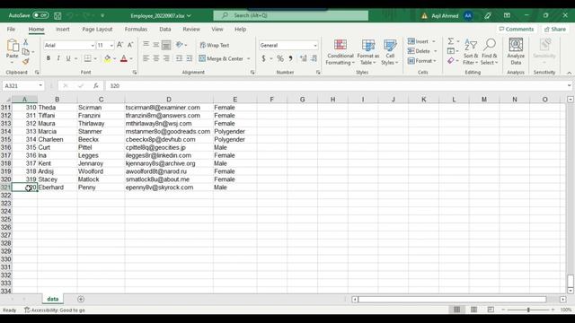Toggle the AutoSave switch
This screenshot has height=323, width=575.
pyautogui.click(x=40, y=15)
